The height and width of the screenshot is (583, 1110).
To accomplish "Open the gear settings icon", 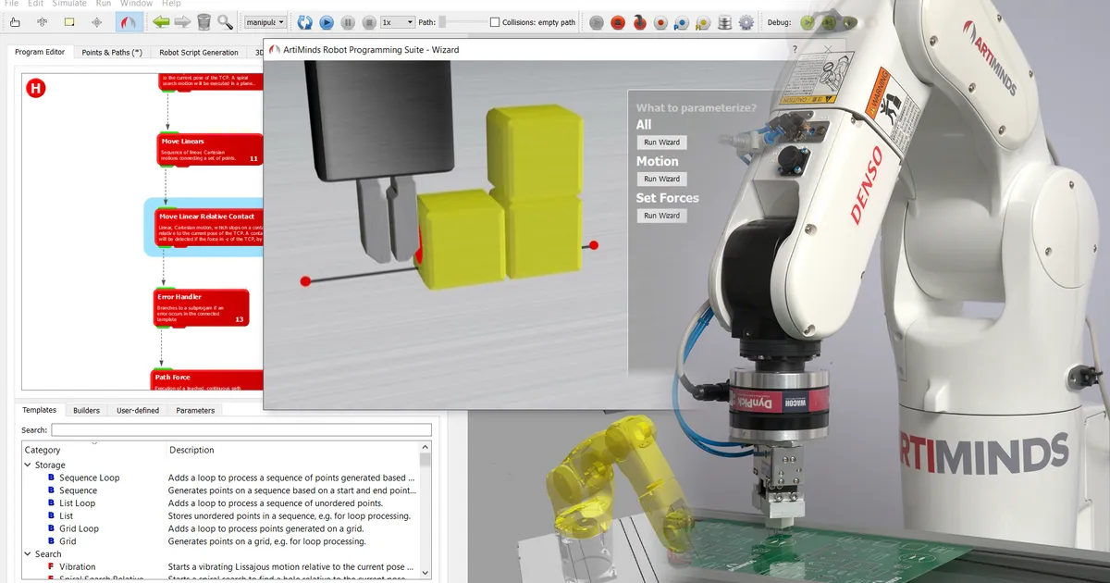I will 746,22.
